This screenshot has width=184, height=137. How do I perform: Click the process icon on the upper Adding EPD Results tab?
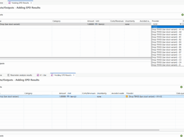click(x=9, y=3)
